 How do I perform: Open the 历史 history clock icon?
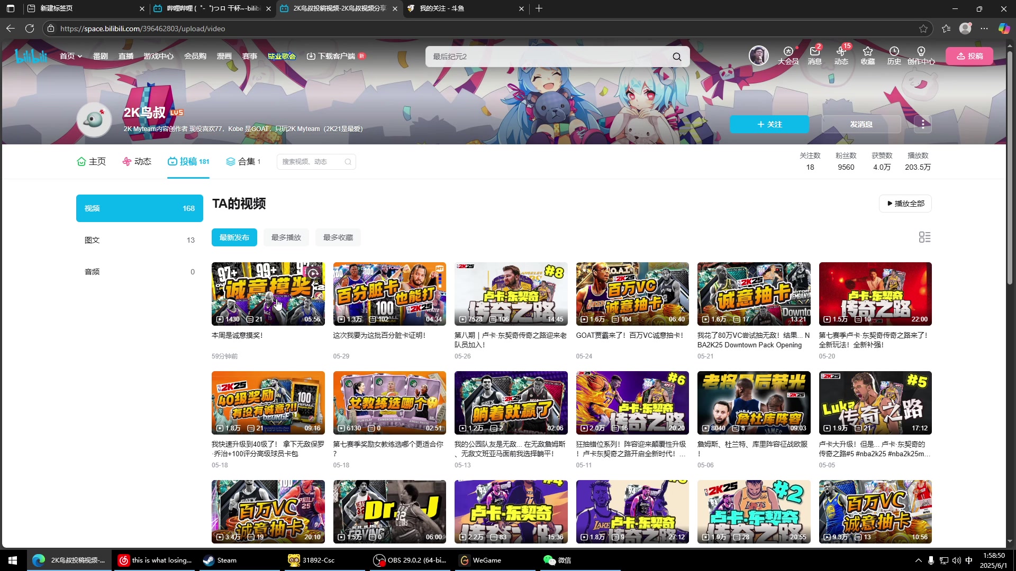tap(894, 56)
